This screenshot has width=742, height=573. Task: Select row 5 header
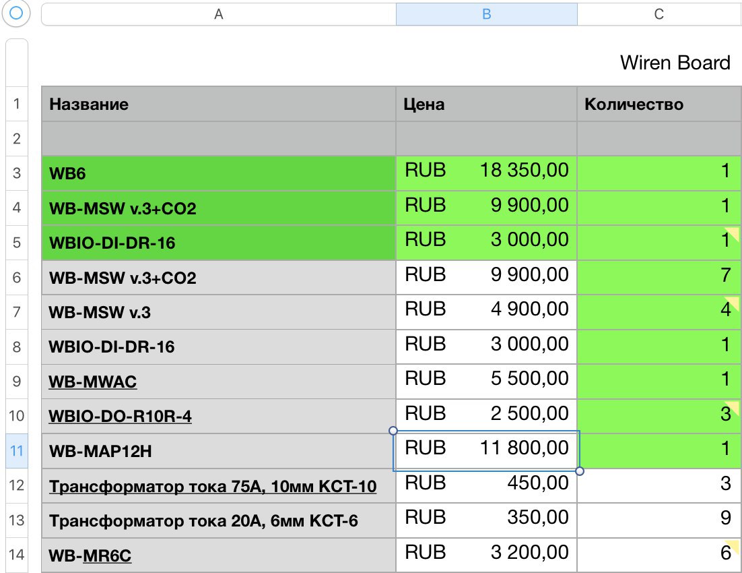click(x=17, y=242)
